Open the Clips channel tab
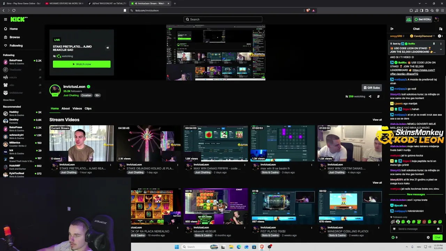Viewport: 446px width, 251px height. 88,108
